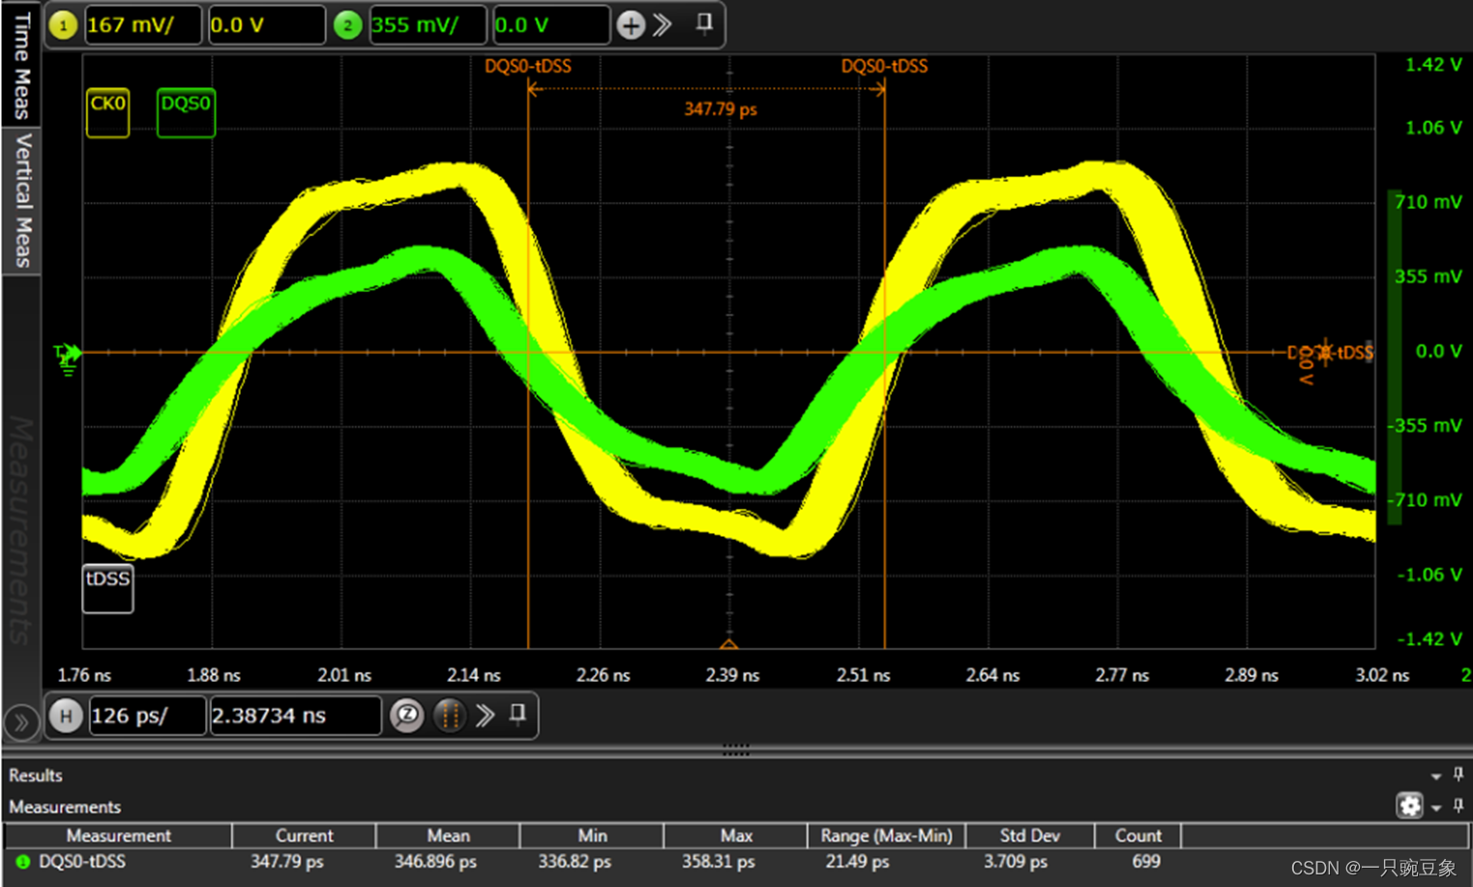Viewport: 1473px width, 887px height.
Task: Edit horizontal scale 126 ps/ field
Action: coord(147,716)
